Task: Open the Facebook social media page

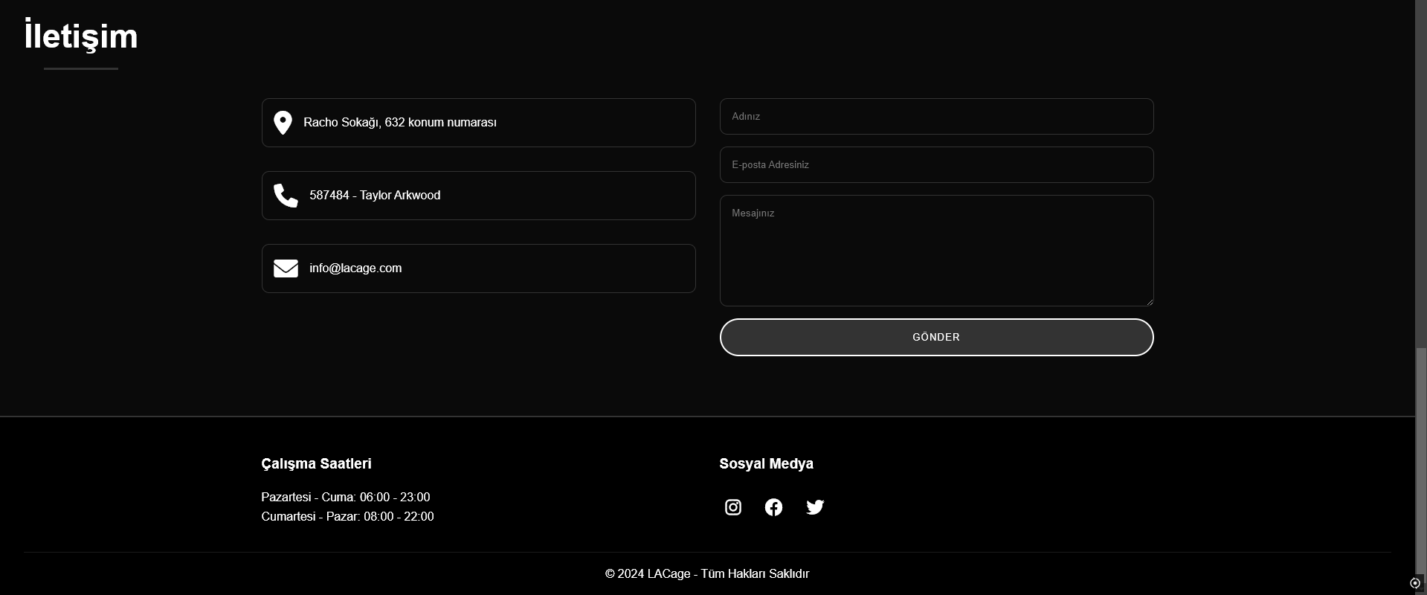Action: [773, 507]
